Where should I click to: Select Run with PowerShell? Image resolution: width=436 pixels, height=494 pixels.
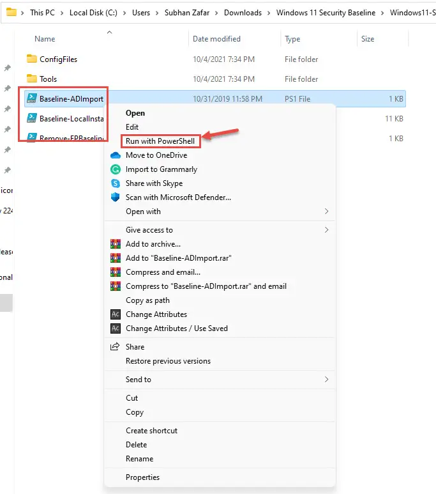pos(160,141)
